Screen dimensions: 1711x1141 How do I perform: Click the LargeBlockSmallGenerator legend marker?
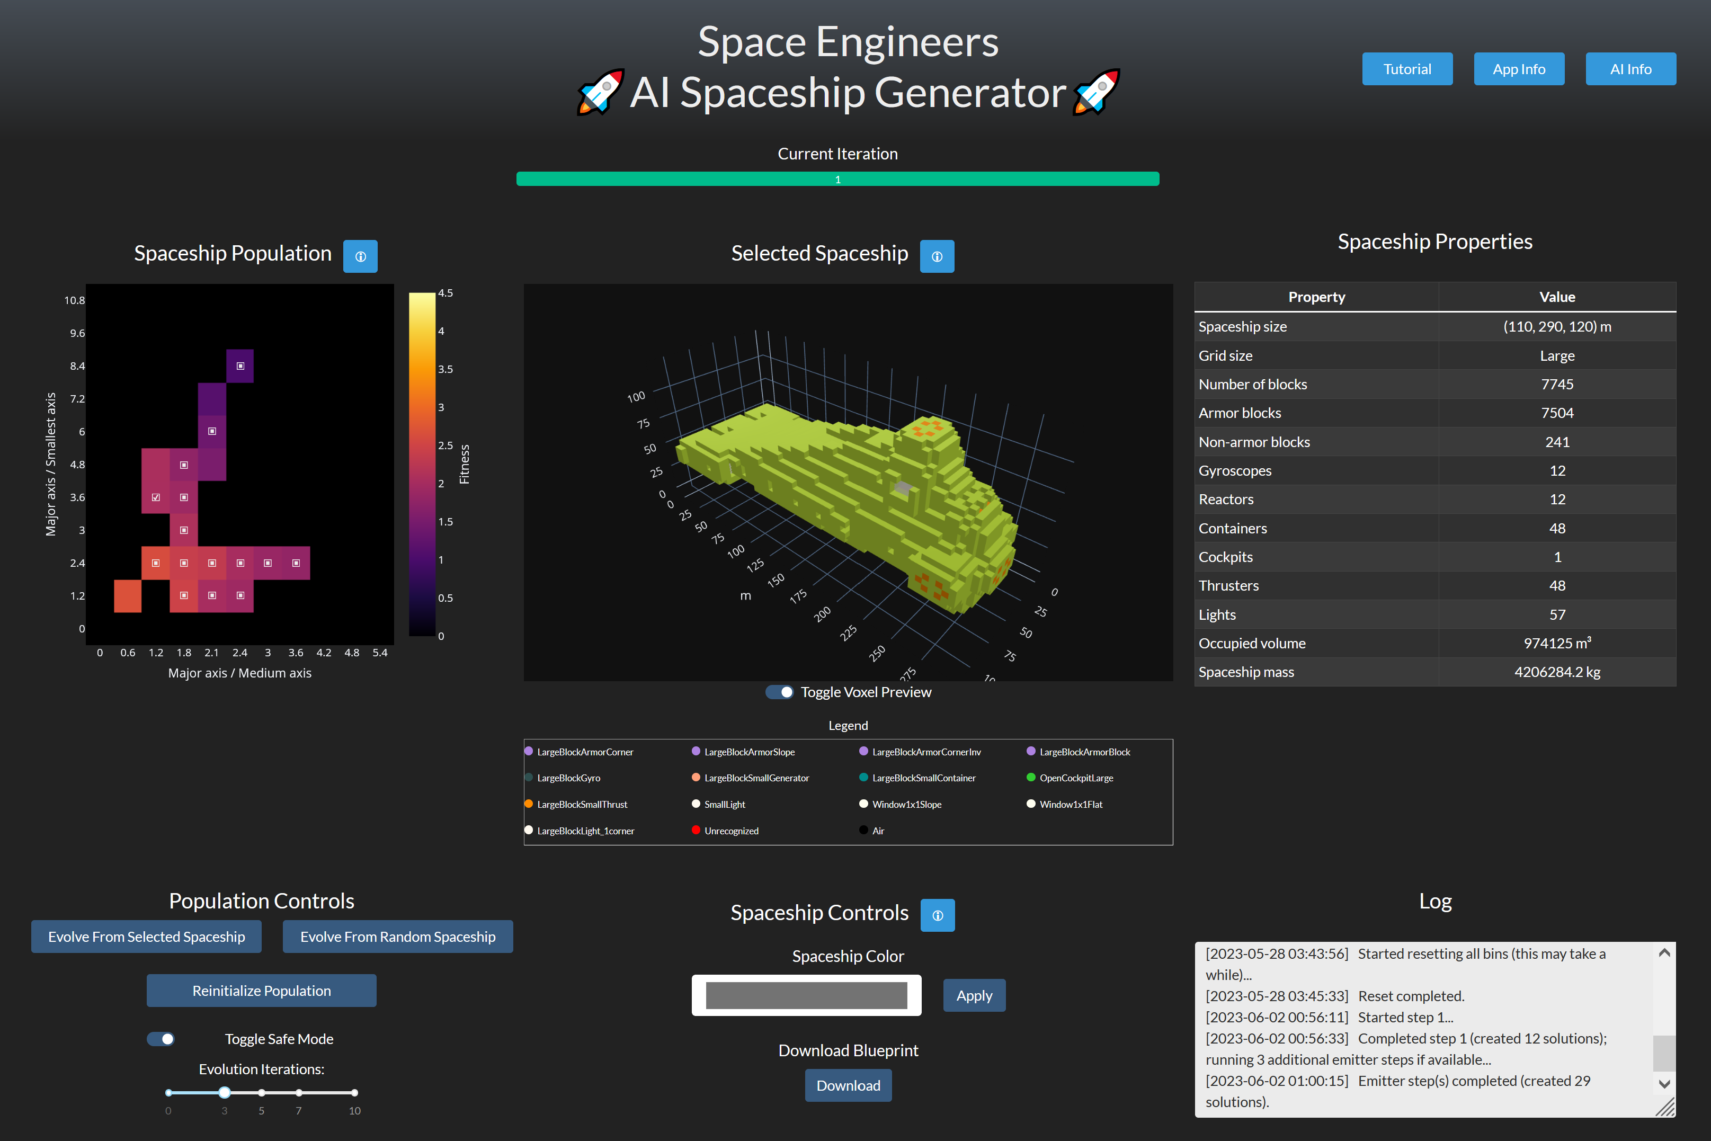[696, 778]
